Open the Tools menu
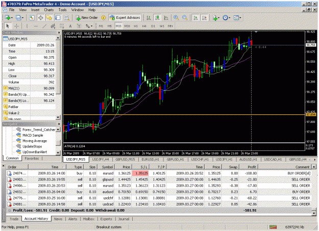319x231 pixels. pyautogui.click(x=62, y=10)
